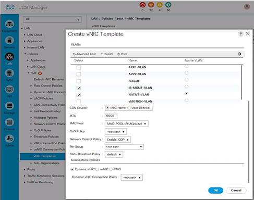
Task: Set APP1-VLAN as native VLAN
Action: [187, 66]
